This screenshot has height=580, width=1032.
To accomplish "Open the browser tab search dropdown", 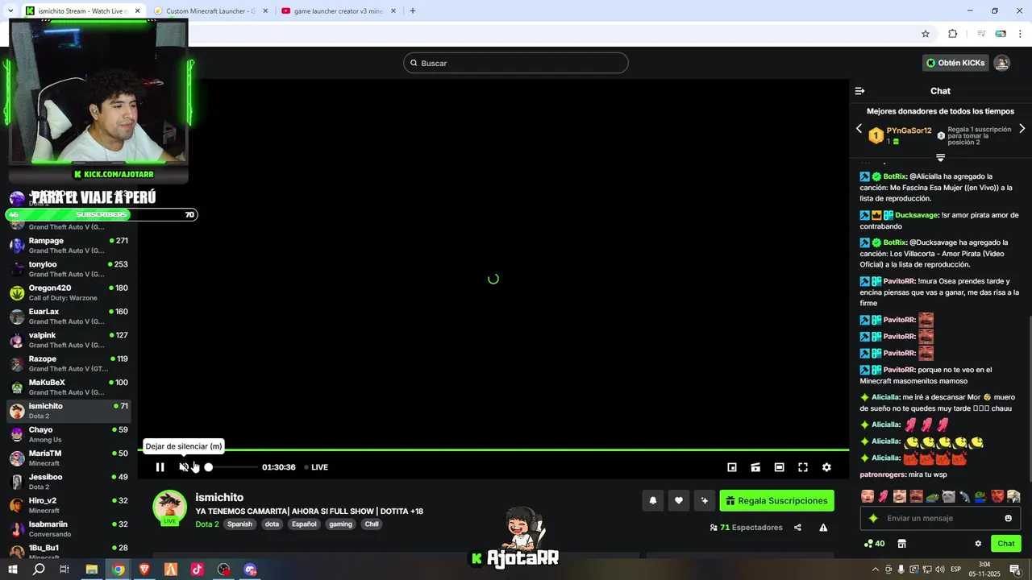I will (9, 11).
